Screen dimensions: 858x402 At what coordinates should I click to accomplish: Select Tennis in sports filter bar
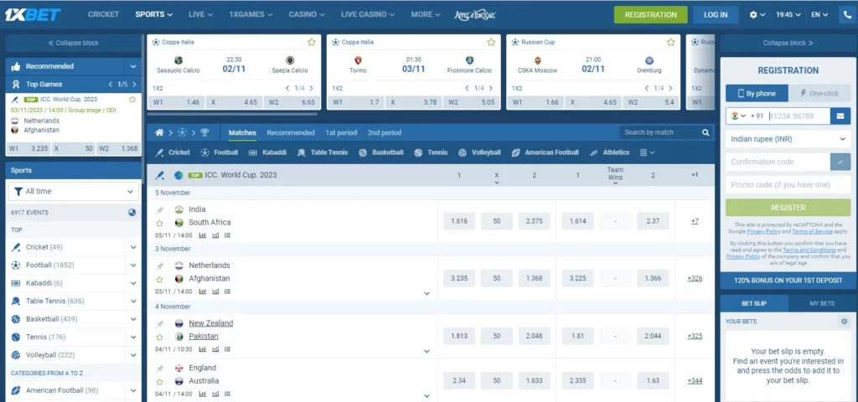click(x=432, y=152)
